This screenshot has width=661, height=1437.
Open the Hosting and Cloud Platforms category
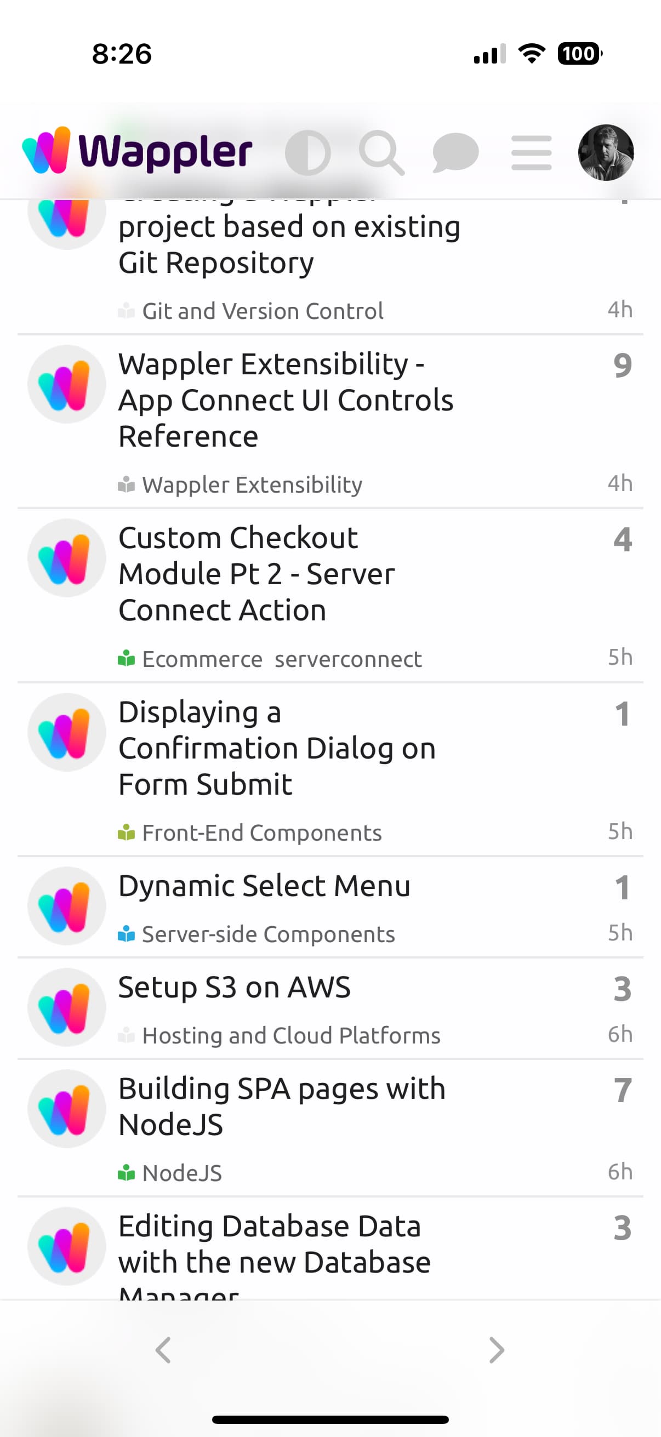(x=290, y=1036)
